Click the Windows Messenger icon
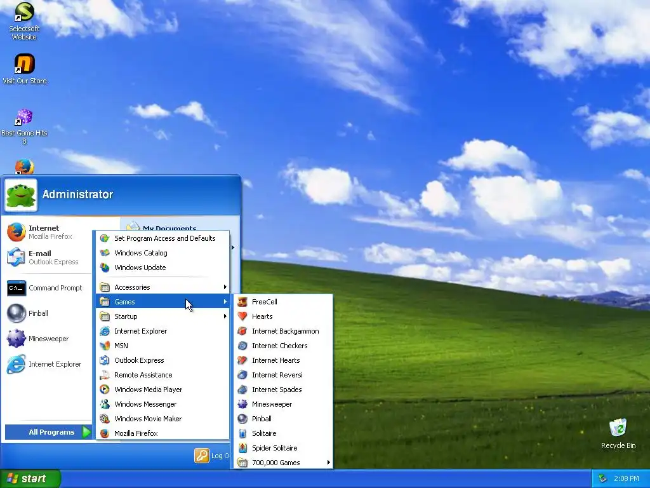 [105, 403]
